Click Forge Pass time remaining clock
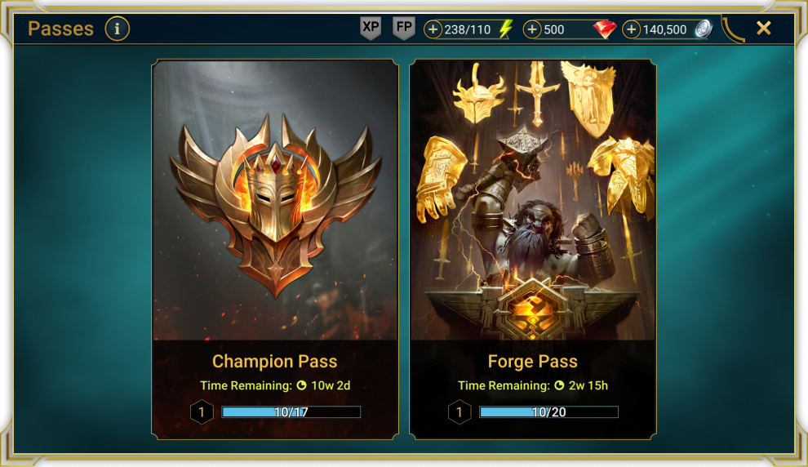The height and width of the screenshot is (467, 808). (559, 385)
